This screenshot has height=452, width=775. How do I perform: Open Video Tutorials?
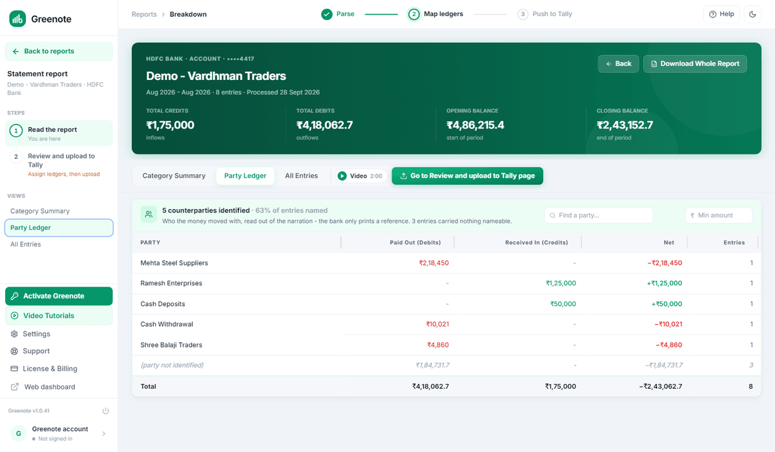point(59,316)
